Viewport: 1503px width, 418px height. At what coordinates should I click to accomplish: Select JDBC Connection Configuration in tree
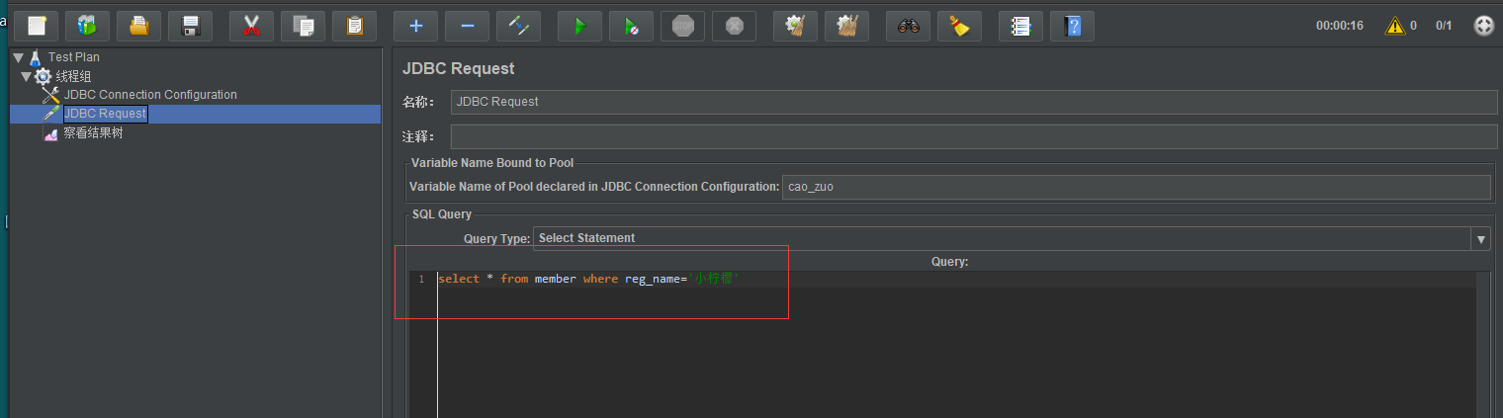point(150,95)
